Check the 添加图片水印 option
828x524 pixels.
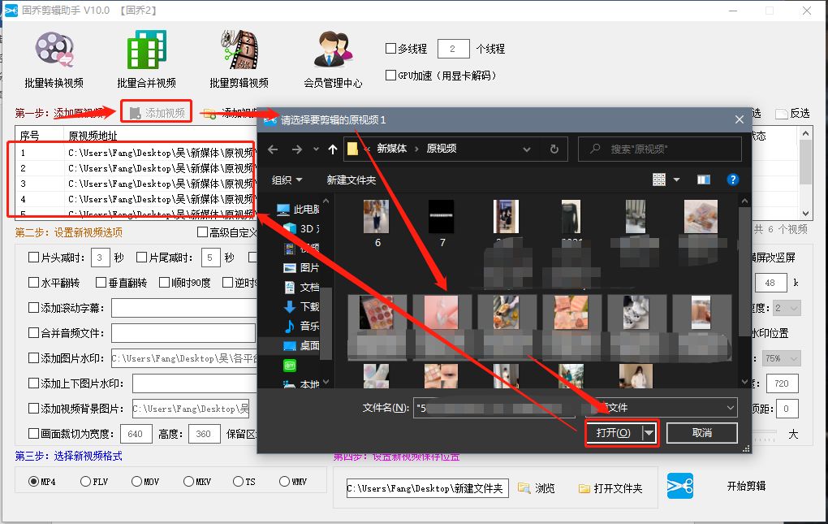[34, 358]
